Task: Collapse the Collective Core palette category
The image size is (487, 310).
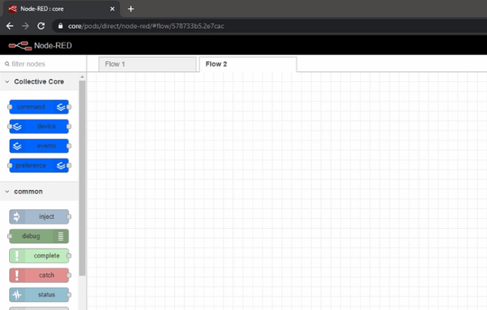Action: pyautogui.click(x=39, y=82)
